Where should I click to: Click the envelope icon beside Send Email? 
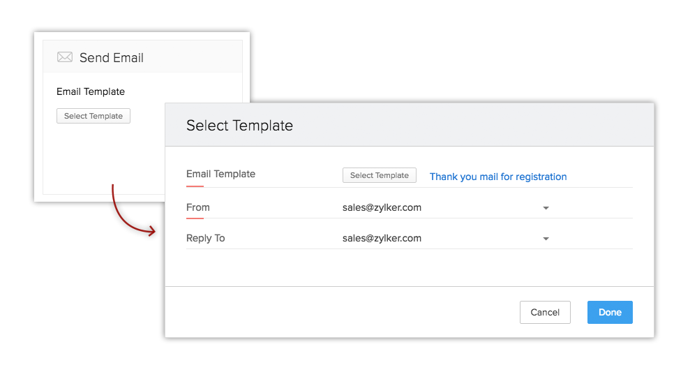(65, 57)
